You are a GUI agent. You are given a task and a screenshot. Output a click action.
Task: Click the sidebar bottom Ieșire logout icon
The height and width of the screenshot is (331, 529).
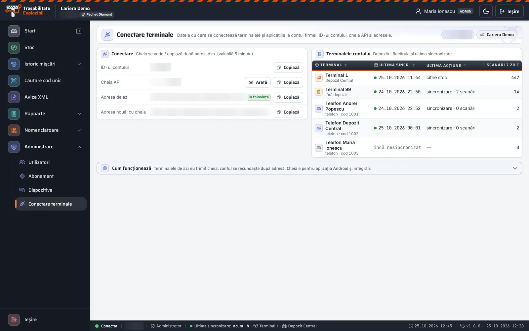(x=14, y=319)
